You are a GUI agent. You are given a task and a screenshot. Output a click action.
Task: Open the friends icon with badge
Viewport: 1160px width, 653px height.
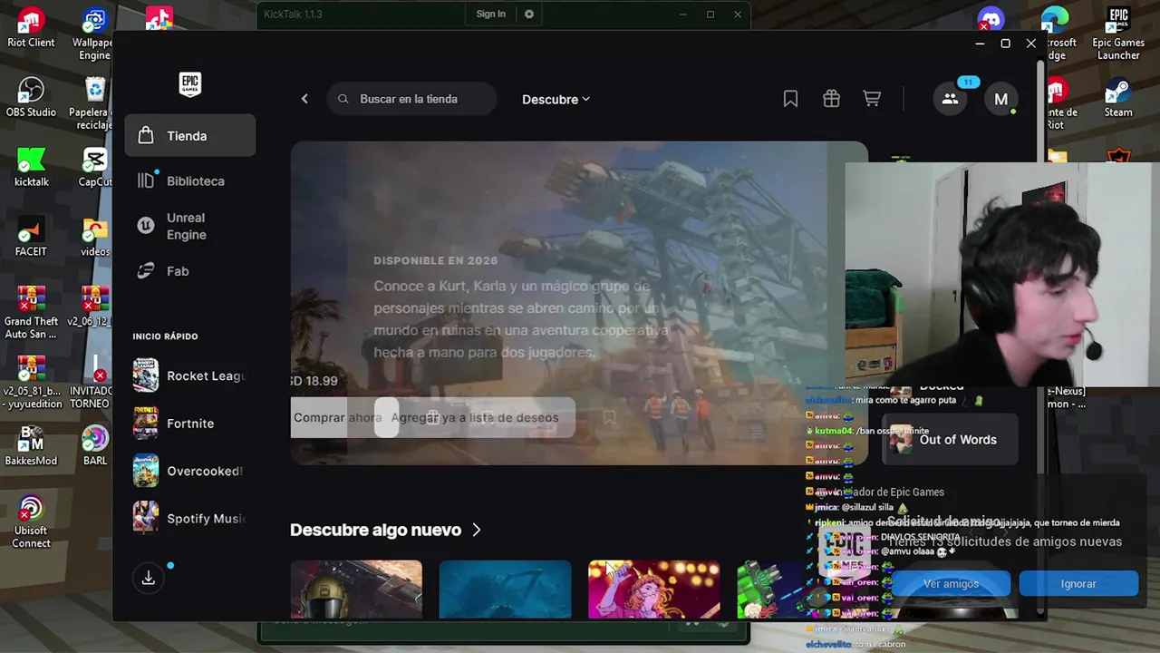point(950,99)
